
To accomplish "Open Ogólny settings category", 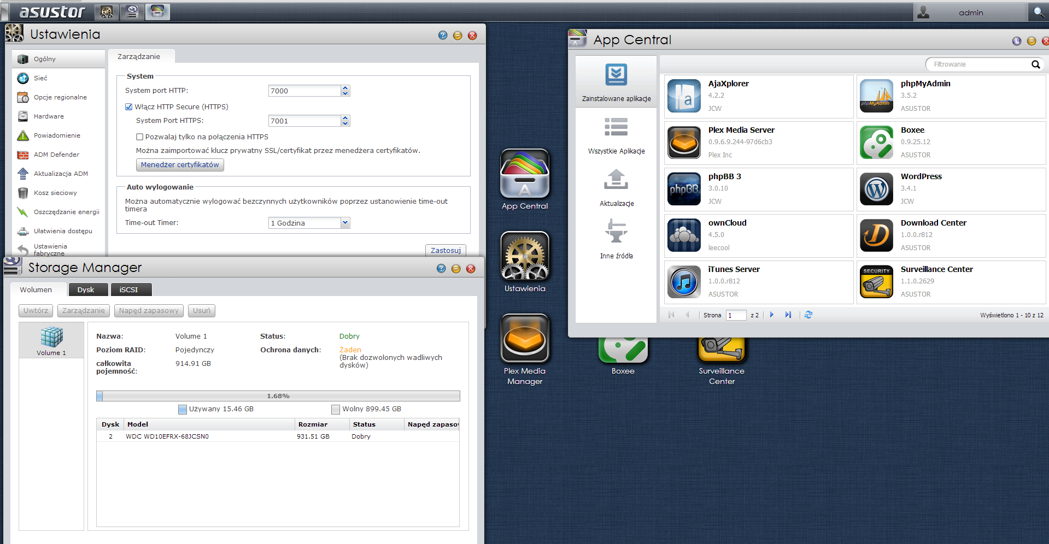I will (x=58, y=59).
